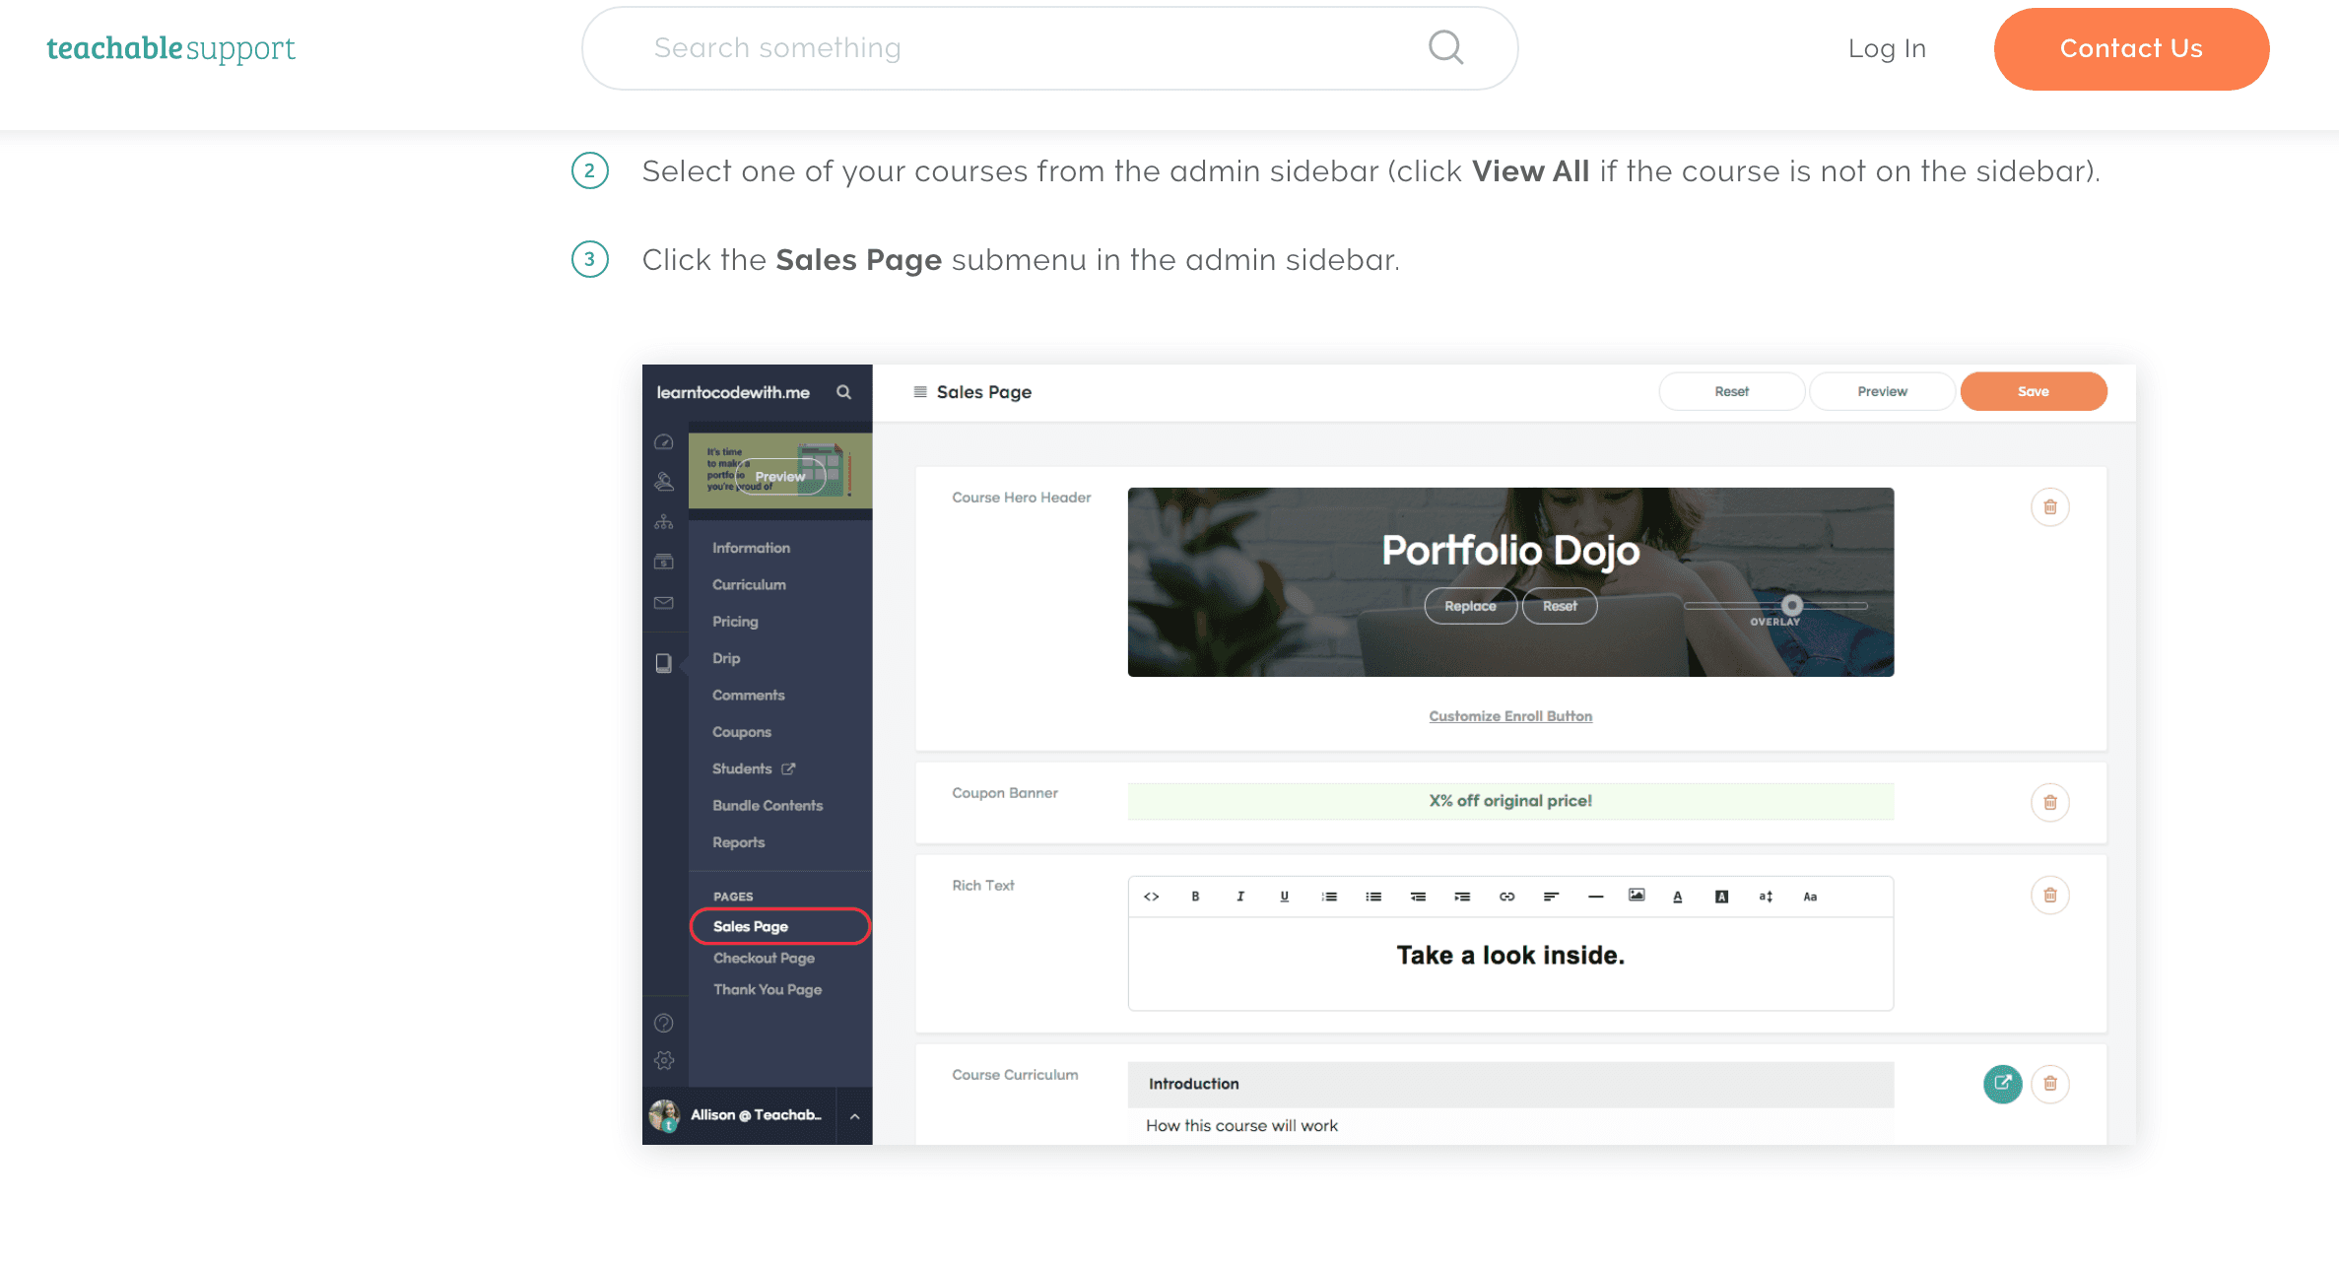Screen dimensions: 2339x1267
Task: Toggle italic formatting in Rich Text toolbar
Action: click(1239, 897)
